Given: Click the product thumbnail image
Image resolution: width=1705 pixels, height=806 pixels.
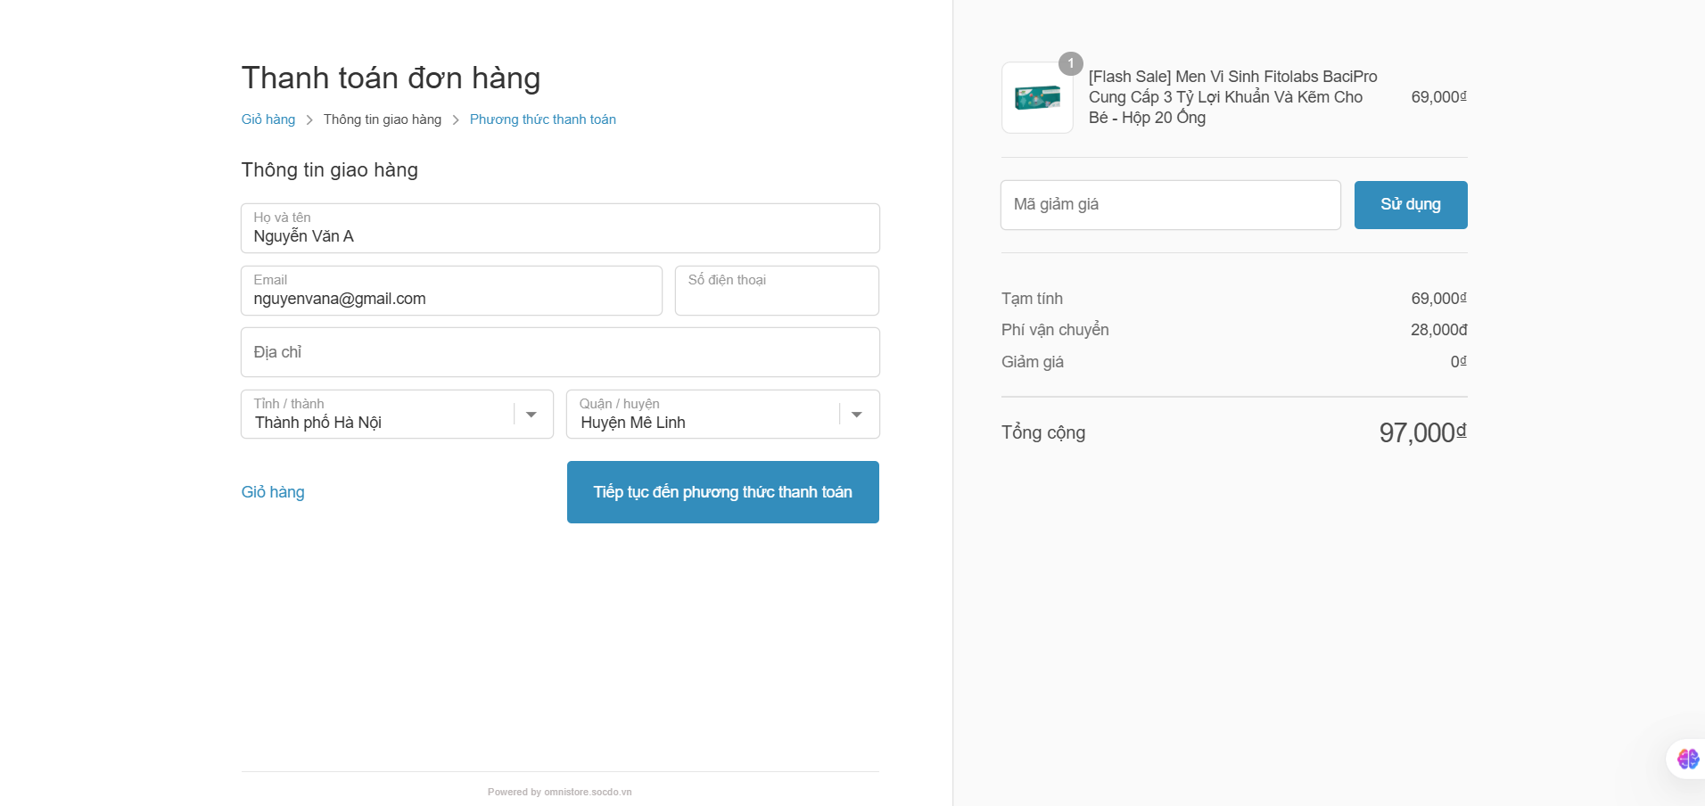Looking at the screenshot, I should 1037,98.
